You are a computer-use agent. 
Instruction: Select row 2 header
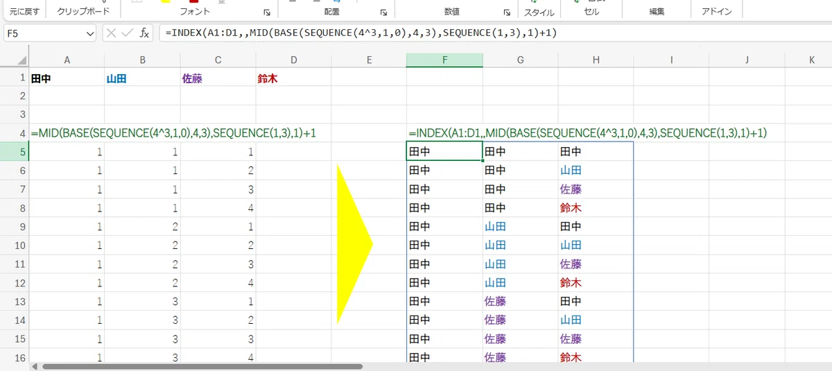(x=15, y=95)
